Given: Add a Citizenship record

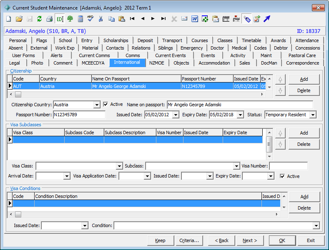Looking at the screenshot, I should point(304,79).
